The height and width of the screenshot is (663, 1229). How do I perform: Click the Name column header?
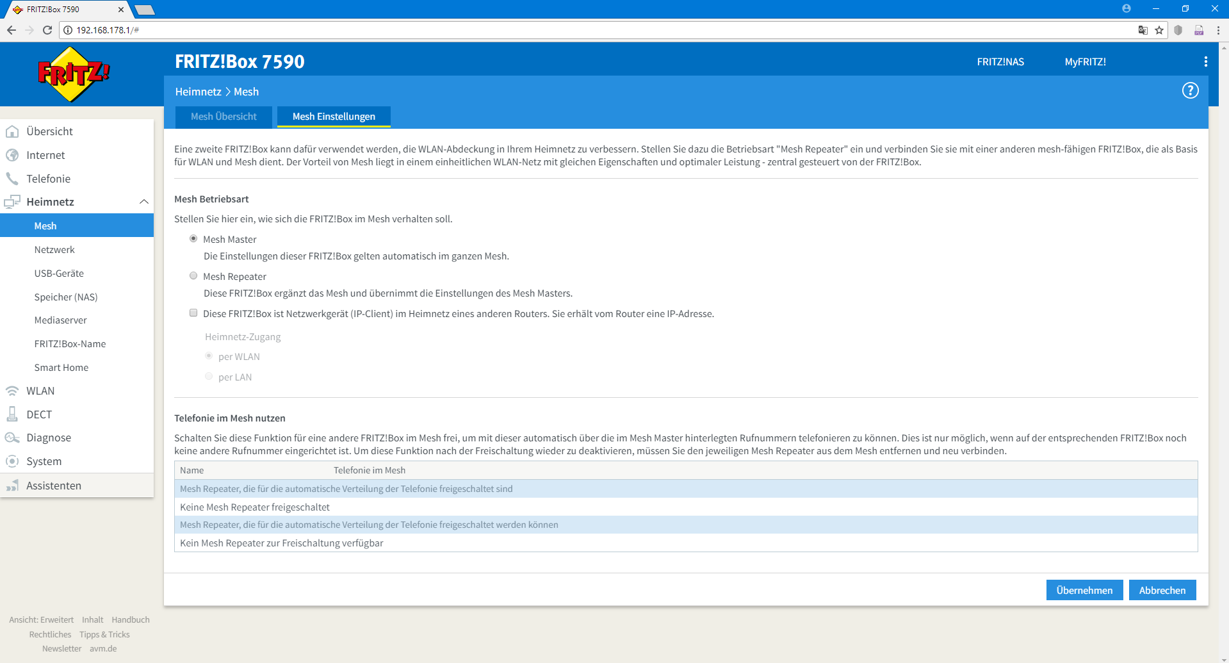(x=191, y=470)
